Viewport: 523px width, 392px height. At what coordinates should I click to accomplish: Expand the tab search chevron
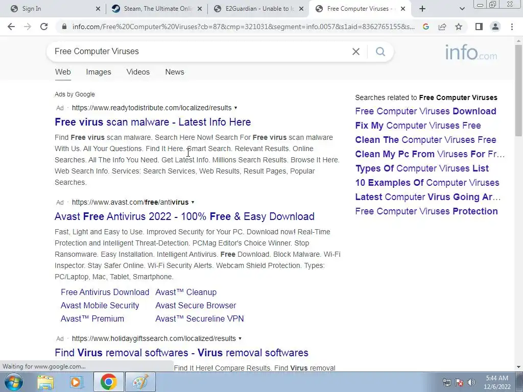tap(462, 9)
